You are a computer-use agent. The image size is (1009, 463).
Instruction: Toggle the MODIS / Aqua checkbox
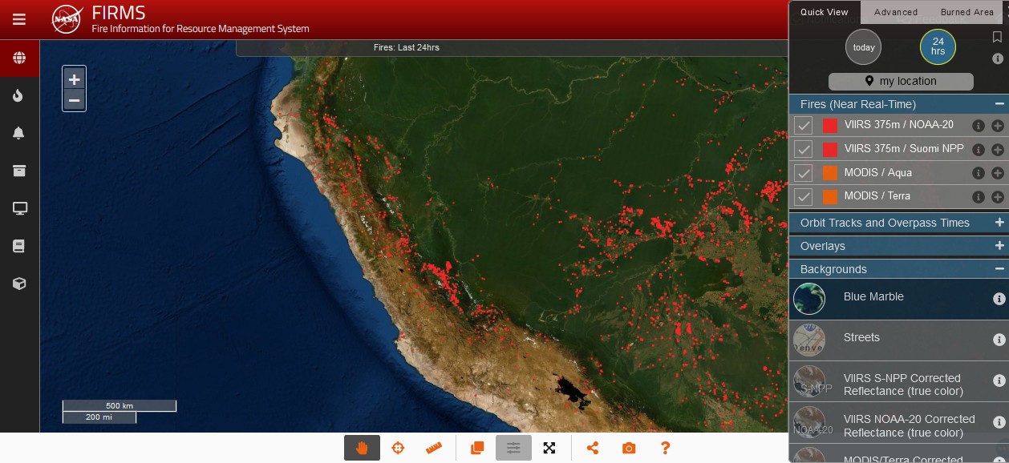[x=803, y=173]
